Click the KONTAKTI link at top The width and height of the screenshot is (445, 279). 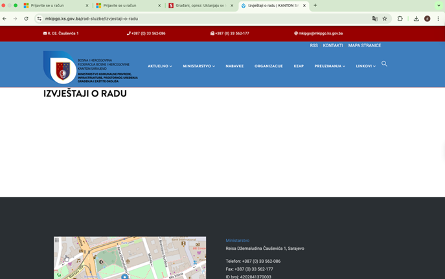[x=333, y=46]
